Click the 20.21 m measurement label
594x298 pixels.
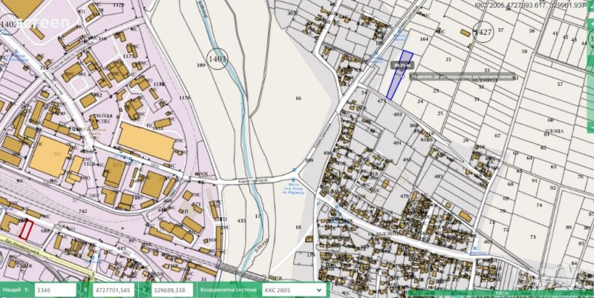pyautogui.click(x=402, y=65)
